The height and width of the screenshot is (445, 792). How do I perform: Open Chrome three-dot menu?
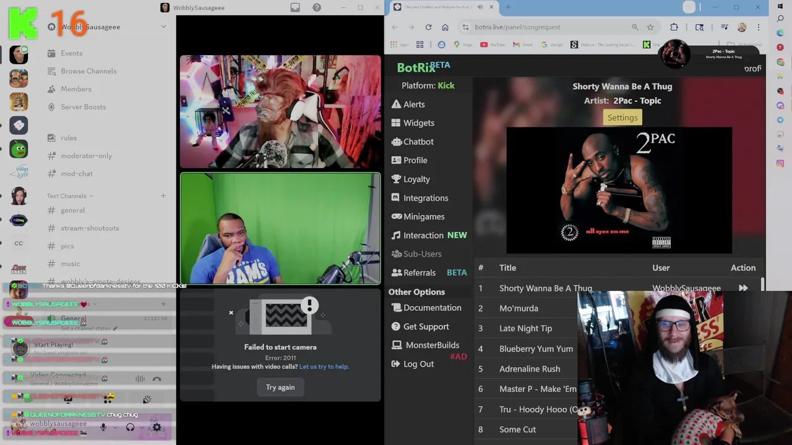759,27
